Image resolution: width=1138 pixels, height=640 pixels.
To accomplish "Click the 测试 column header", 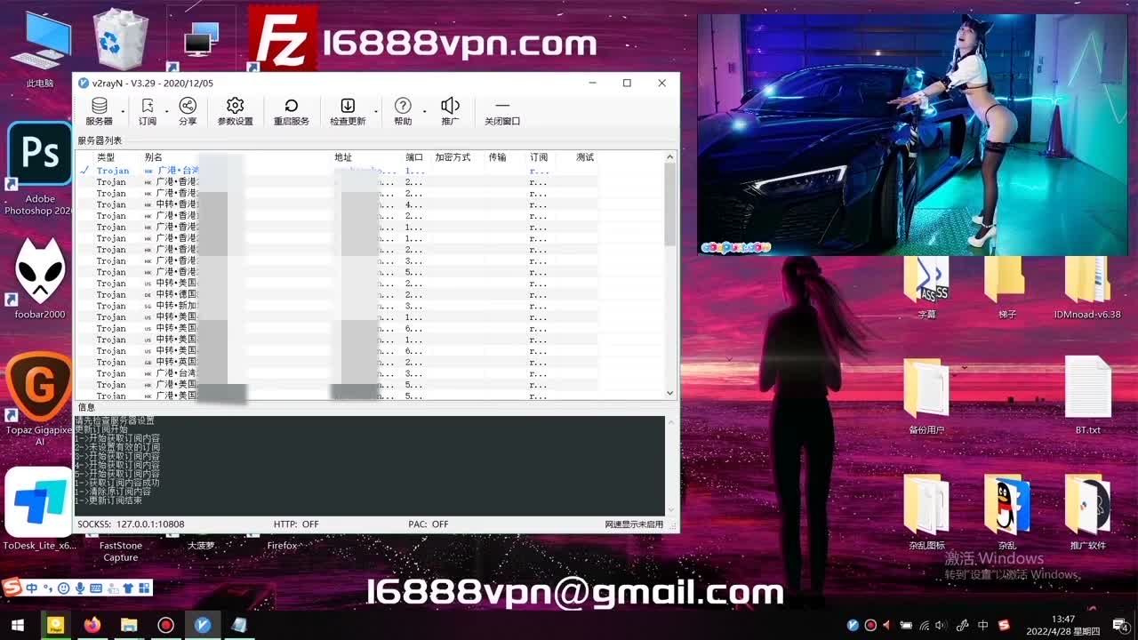I will click(x=585, y=157).
